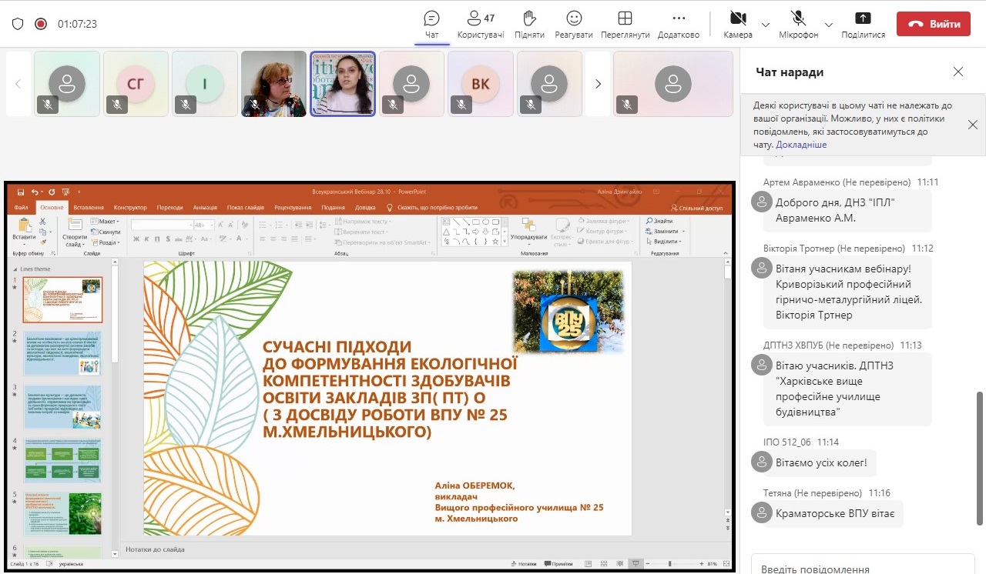986x574 pixels.
Task: Click the shield privacy icon
Action: click(x=18, y=24)
